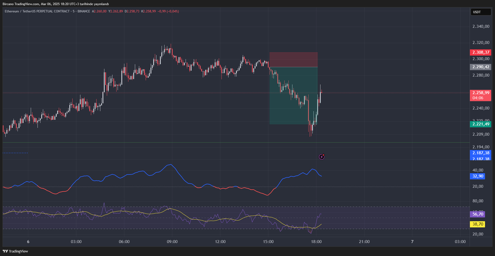Toggle the USDT currency unit button
The image size is (495, 256).
click(481, 12)
